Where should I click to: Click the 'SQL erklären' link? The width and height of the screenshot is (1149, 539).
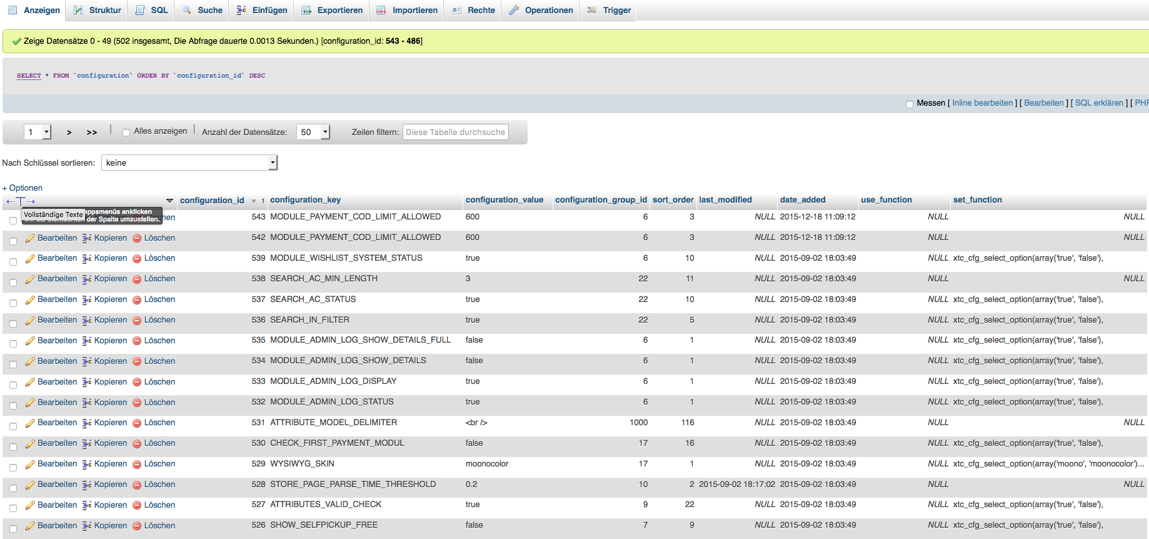click(x=1098, y=103)
